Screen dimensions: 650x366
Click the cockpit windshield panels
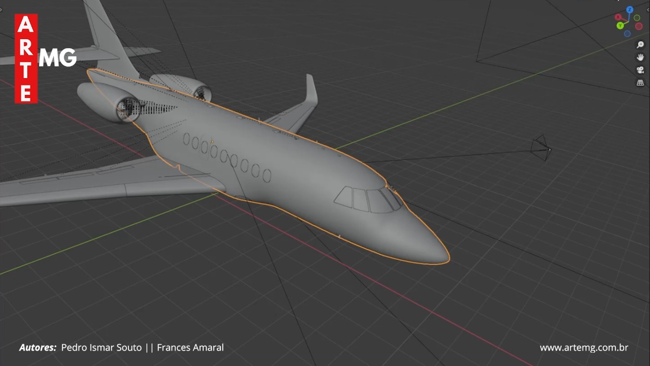(x=367, y=199)
